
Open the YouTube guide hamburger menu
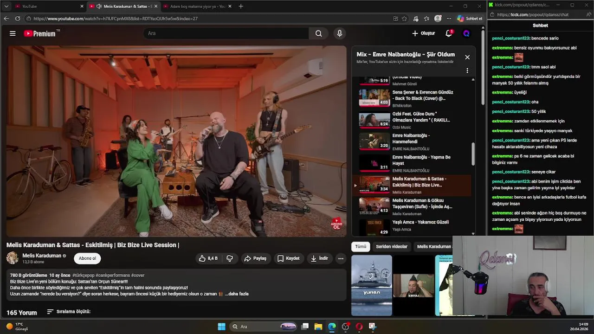pos(13,33)
